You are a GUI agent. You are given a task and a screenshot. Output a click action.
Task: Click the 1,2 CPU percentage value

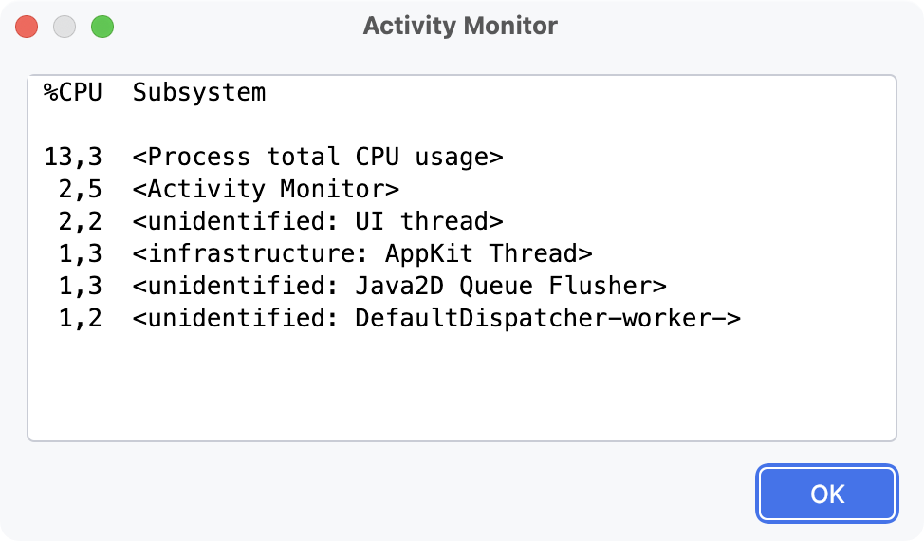[x=81, y=319]
